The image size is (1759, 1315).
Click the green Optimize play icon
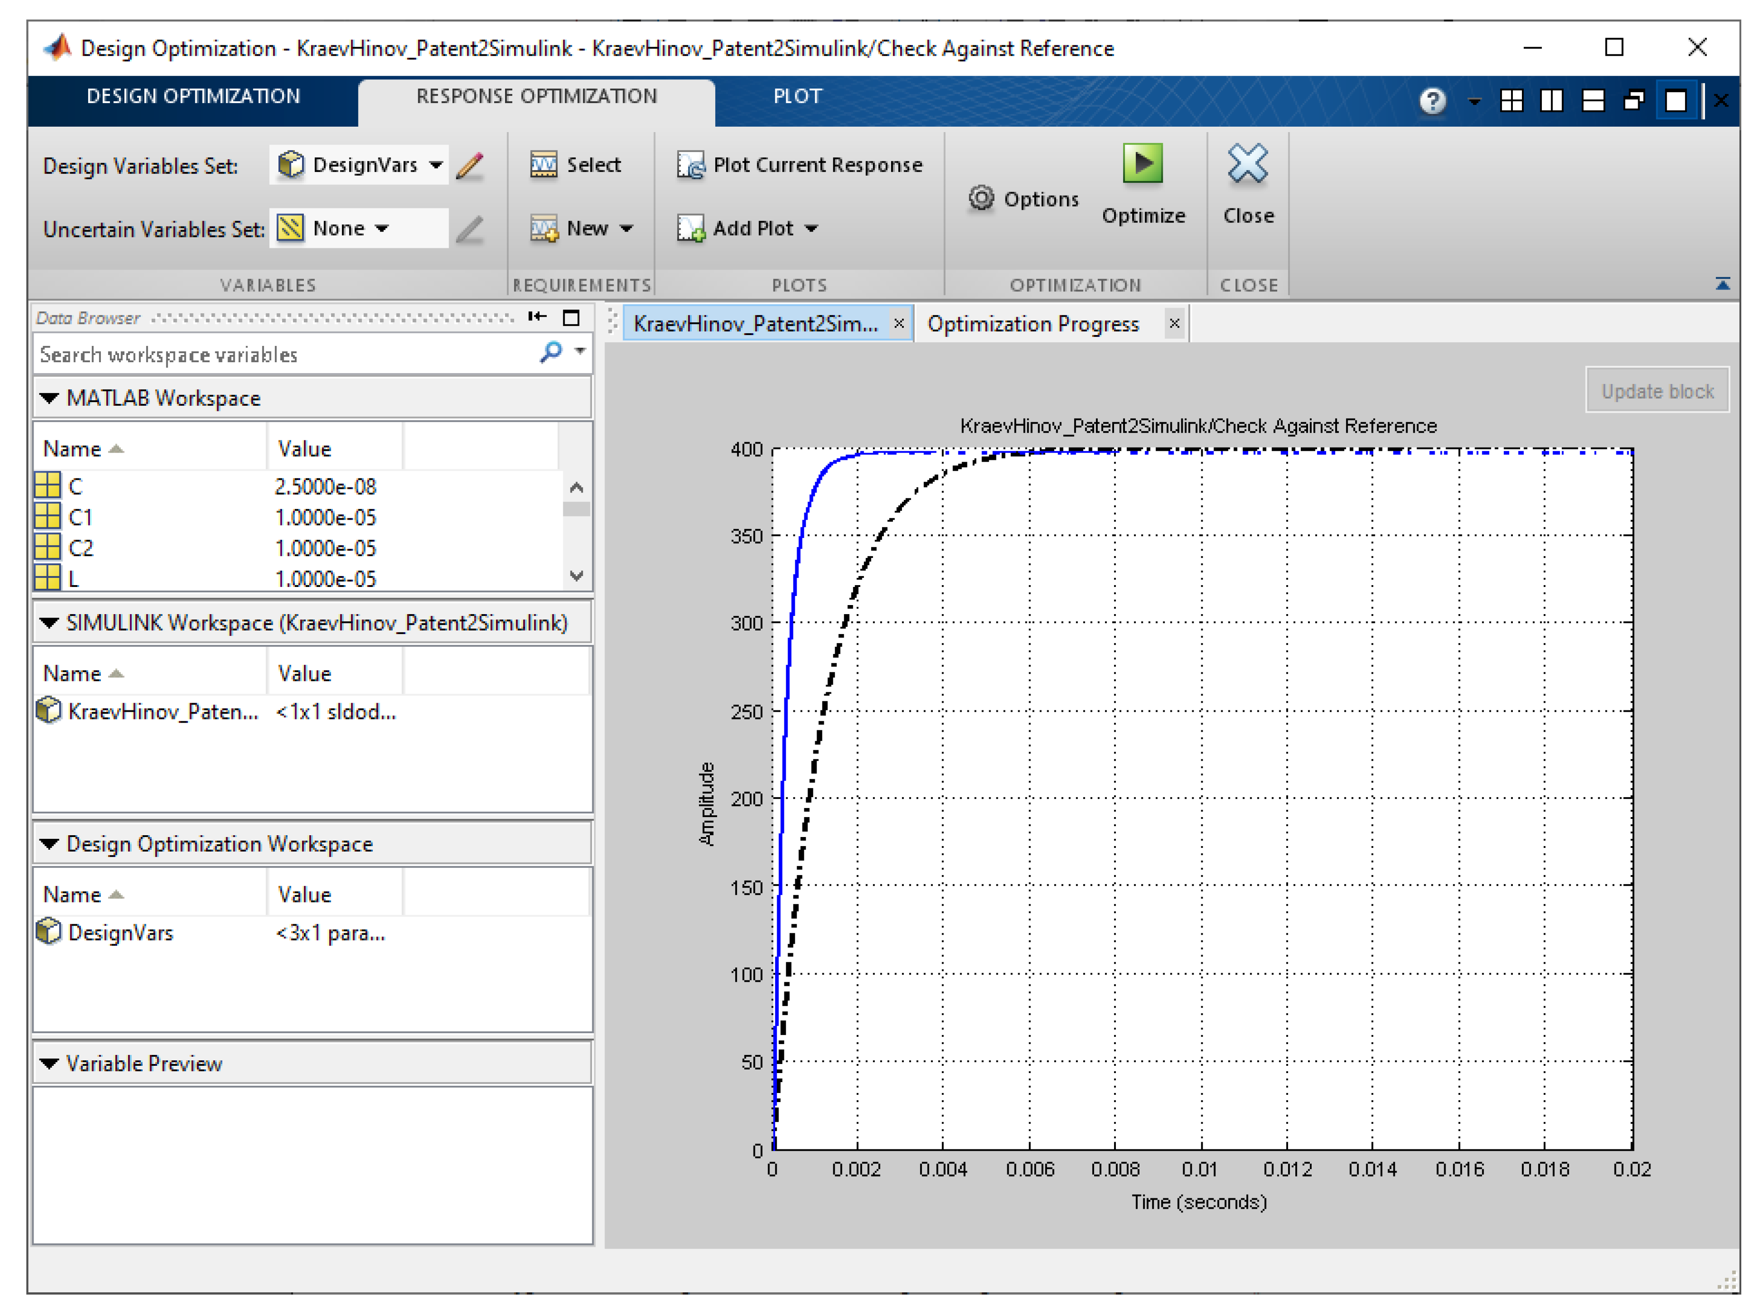[1142, 164]
